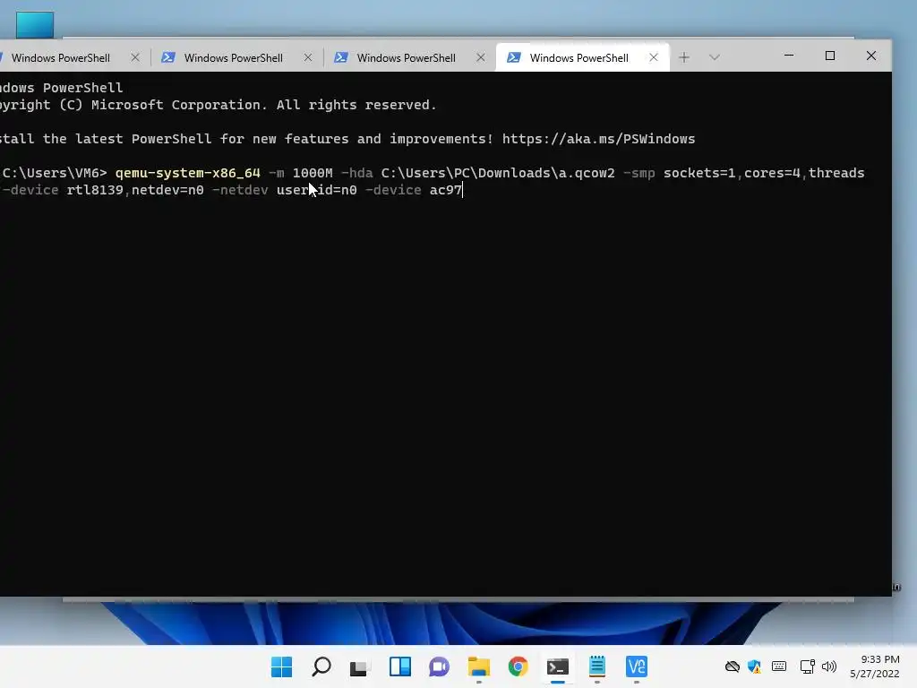The image size is (917, 688).
Task: Click the qemu-system-x86_64 command text
Action: coord(188,173)
